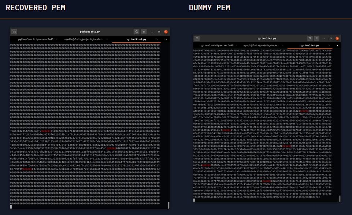Click scrollbar thumb in Dummy PEM terminal
The width and height of the screenshot is (352, 215).
340,199
